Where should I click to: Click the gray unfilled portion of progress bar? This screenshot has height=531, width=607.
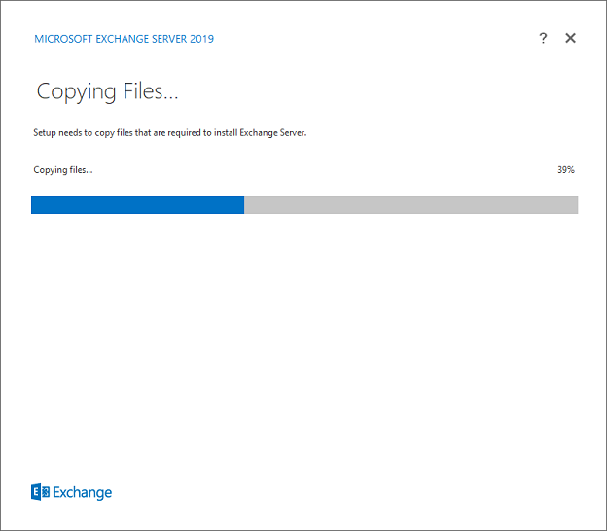pos(411,204)
